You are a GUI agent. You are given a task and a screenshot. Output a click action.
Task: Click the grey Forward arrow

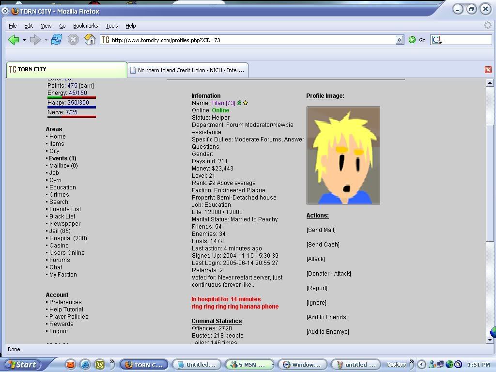[35, 40]
